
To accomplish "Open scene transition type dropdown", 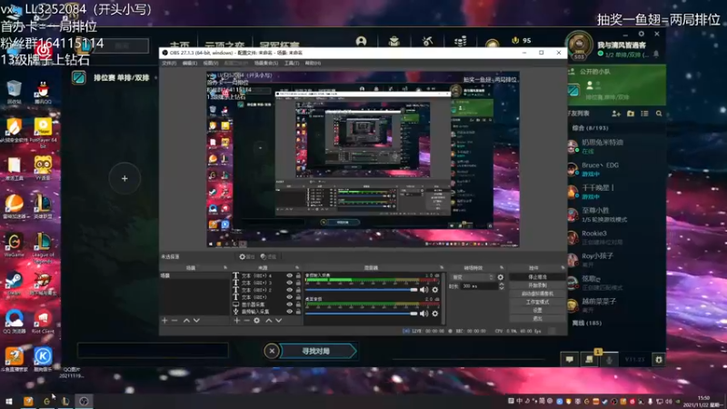I will pos(473,277).
